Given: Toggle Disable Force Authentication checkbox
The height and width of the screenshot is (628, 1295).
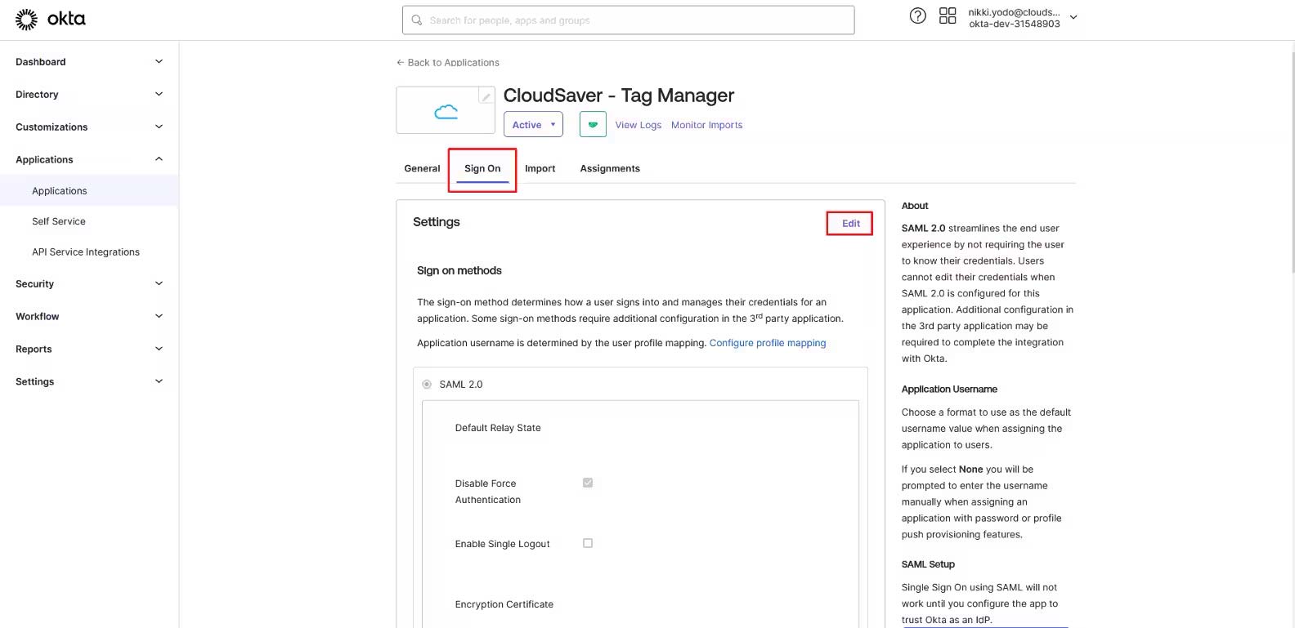Looking at the screenshot, I should point(588,483).
